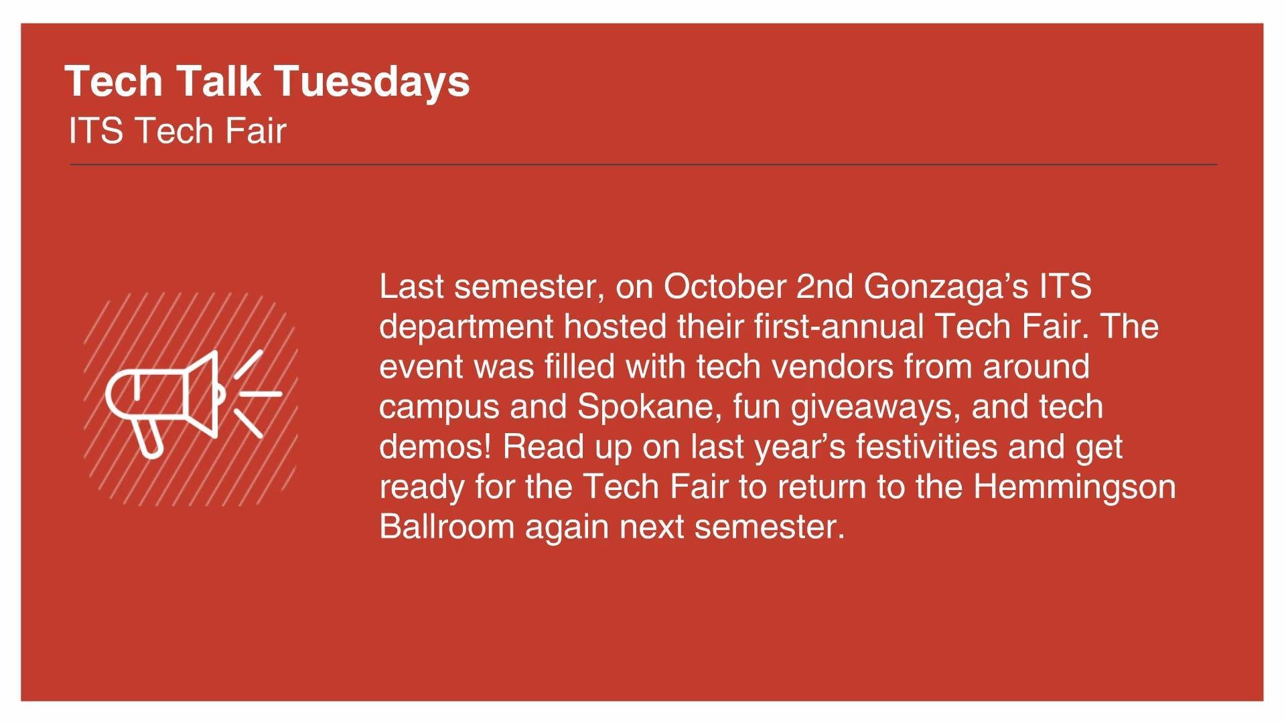The height and width of the screenshot is (723, 1286).
Task: Select the 'Tech Talk Tuesdays' heading
Action: click(x=267, y=81)
